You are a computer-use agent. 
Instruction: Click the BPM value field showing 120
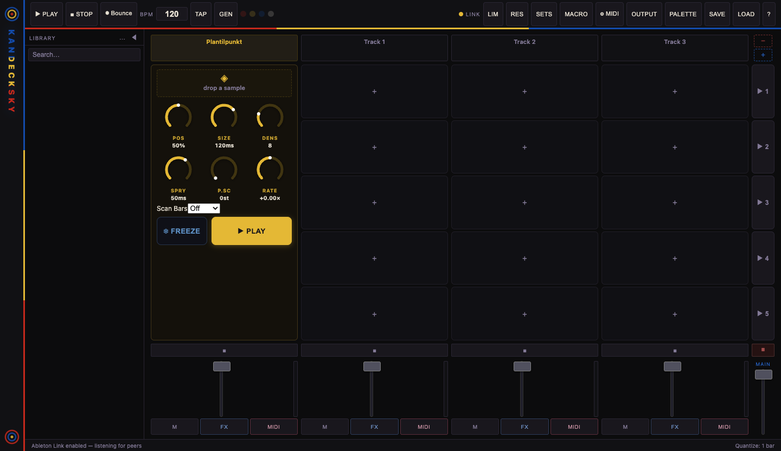point(172,14)
